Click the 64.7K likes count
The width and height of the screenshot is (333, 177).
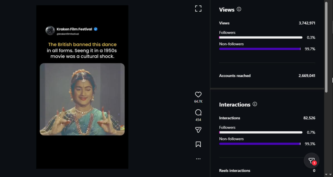click(198, 102)
